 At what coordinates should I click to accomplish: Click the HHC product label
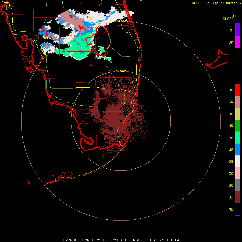click(x=236, y=16)
